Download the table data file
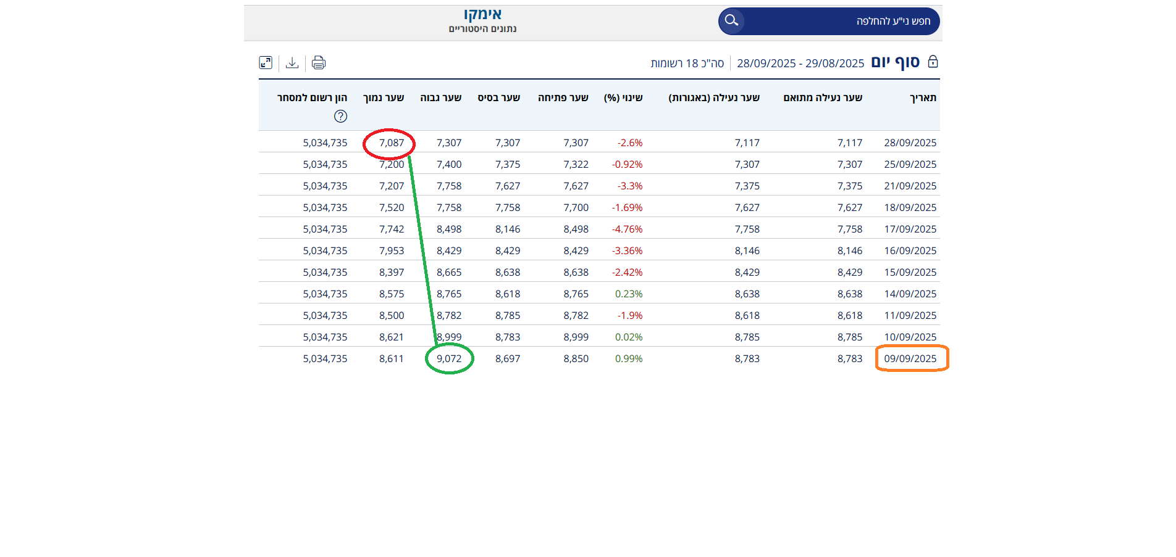1176x557 pixels. click(x=292, y=62)
